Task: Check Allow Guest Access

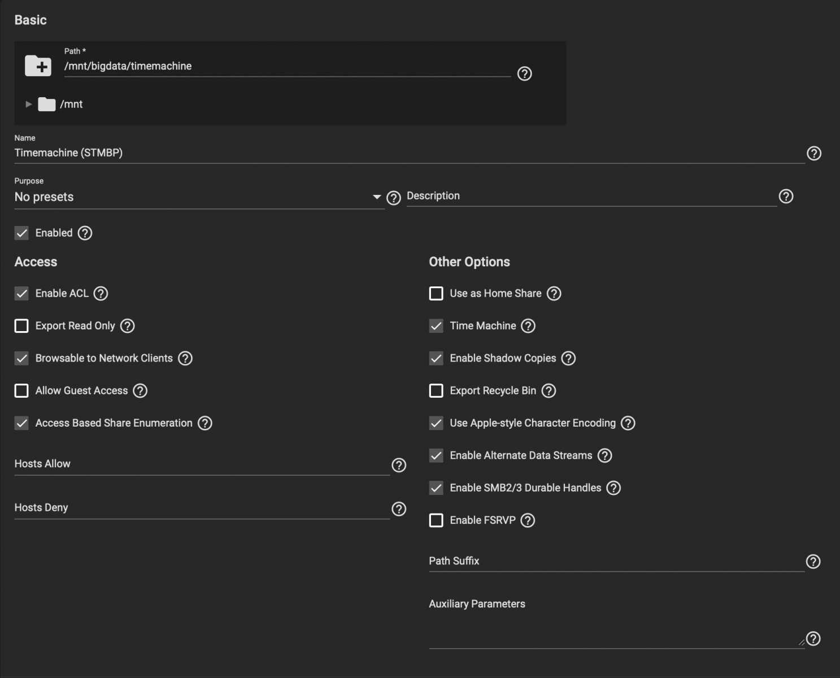Action: point(21,391)
